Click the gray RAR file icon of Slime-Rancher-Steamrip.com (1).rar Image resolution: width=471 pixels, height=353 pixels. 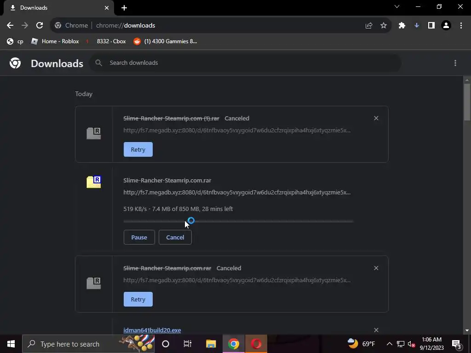pos(94,133)
